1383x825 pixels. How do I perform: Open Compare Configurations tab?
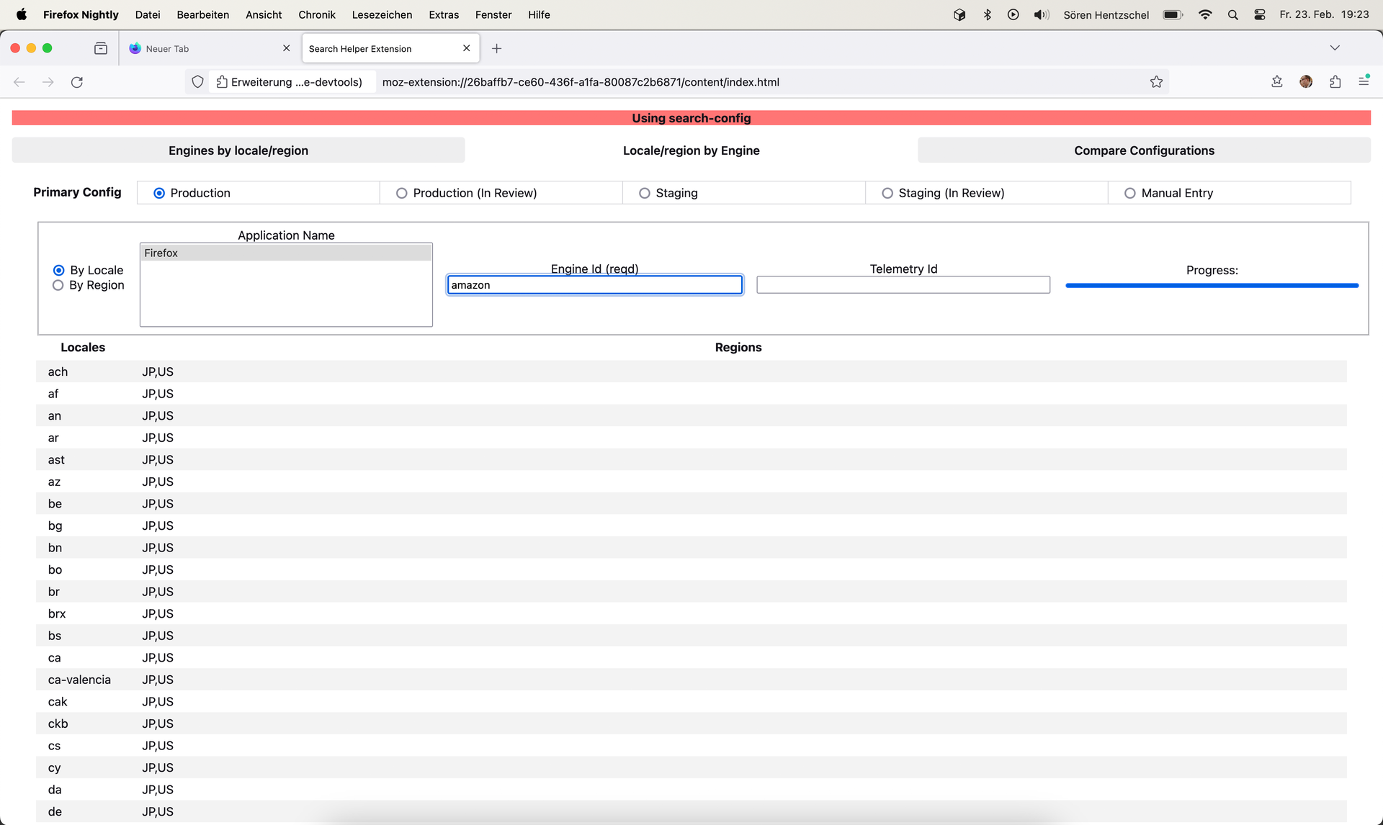[1144, 150]
